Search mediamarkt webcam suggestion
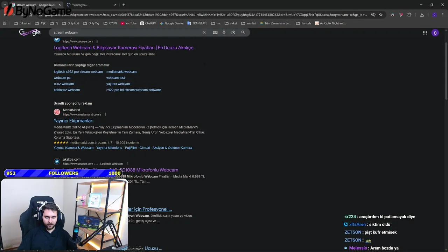This screenshot has height=252, width=448. (x=121, y=72)
